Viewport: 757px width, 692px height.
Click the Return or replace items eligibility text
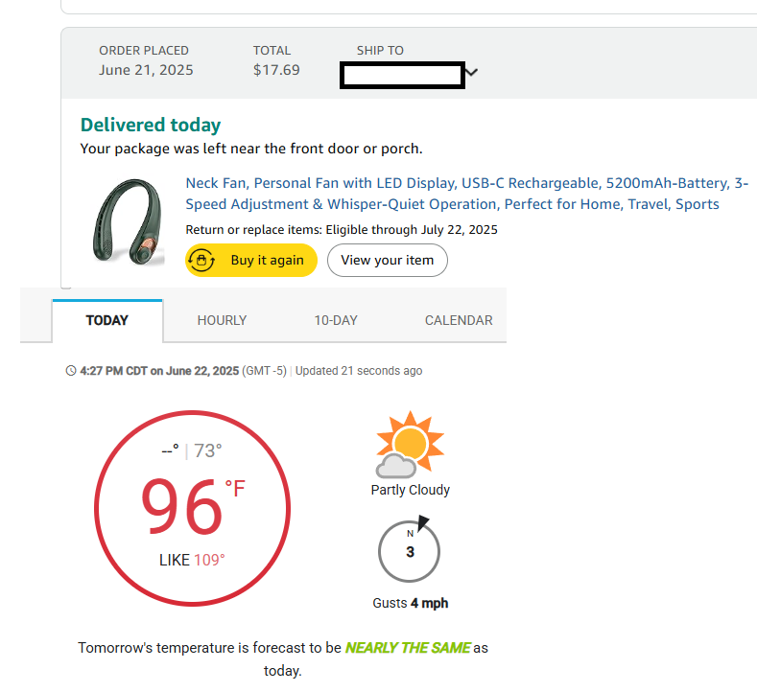coord(342,229)
